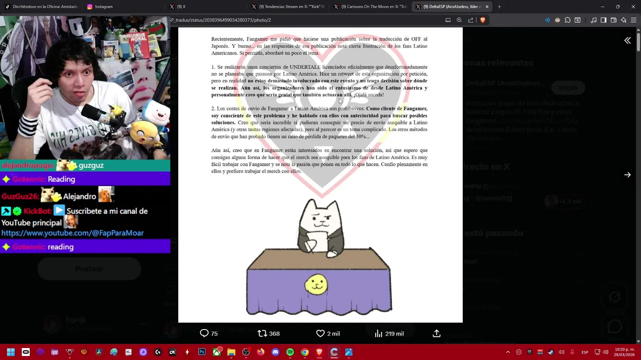Switch to Tendencias Stream en X tab
The image size is (641, 360).
click(x=288, y=6)
